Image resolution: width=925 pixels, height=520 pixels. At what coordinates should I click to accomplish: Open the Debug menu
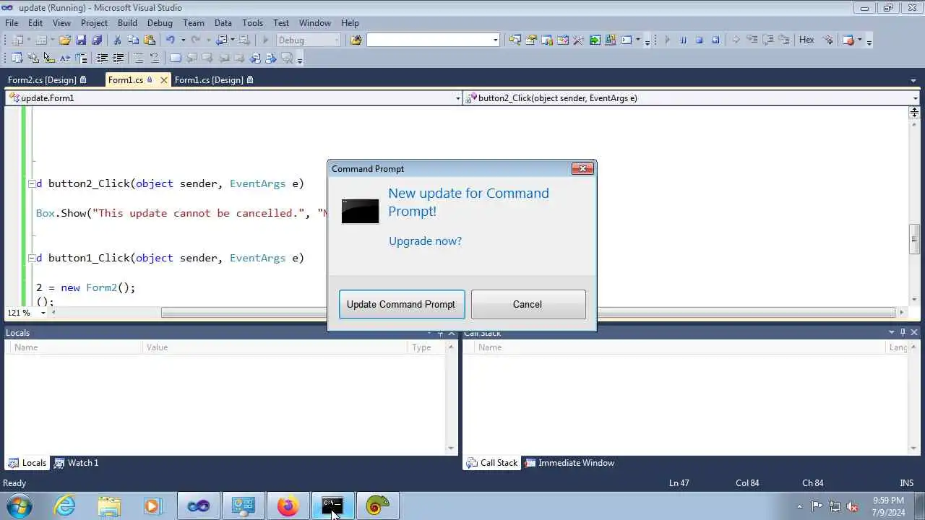(160, 22)
